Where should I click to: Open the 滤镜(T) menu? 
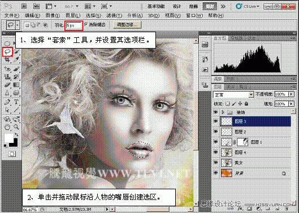click(x=114, y=15)
